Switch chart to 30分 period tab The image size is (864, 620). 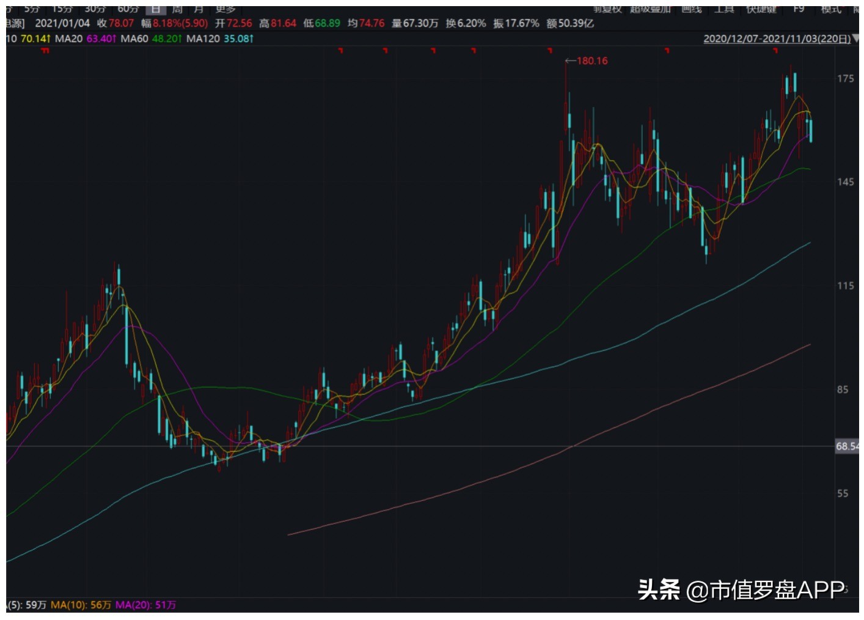pos(95,9)
